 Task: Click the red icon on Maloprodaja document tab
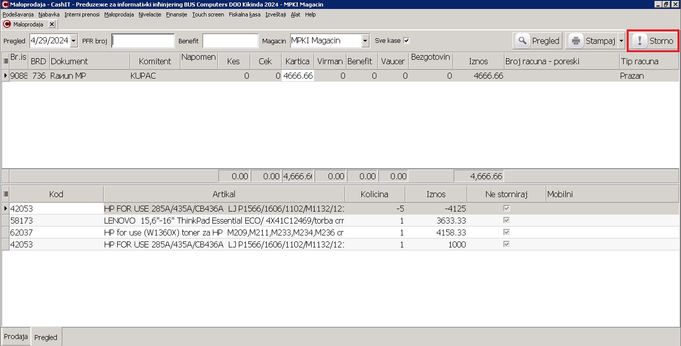7,24
